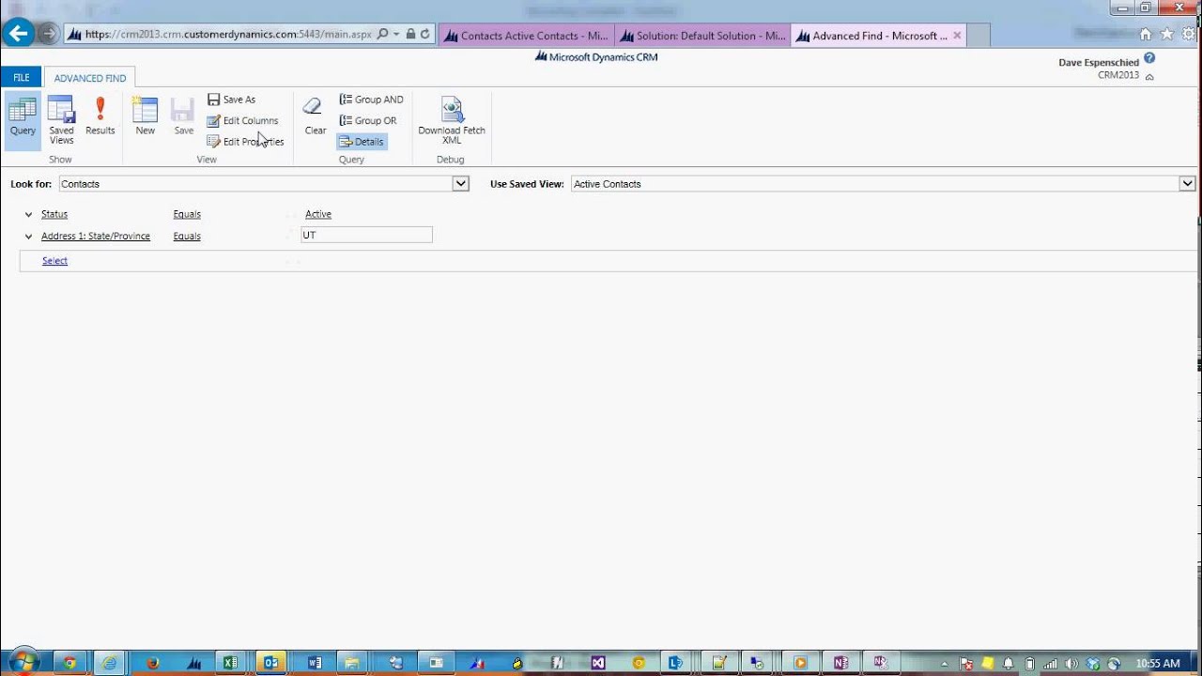1202x676 pixels.
Task: Click the UT value input field
Action: pyautogui.click(x=366, y=235)
